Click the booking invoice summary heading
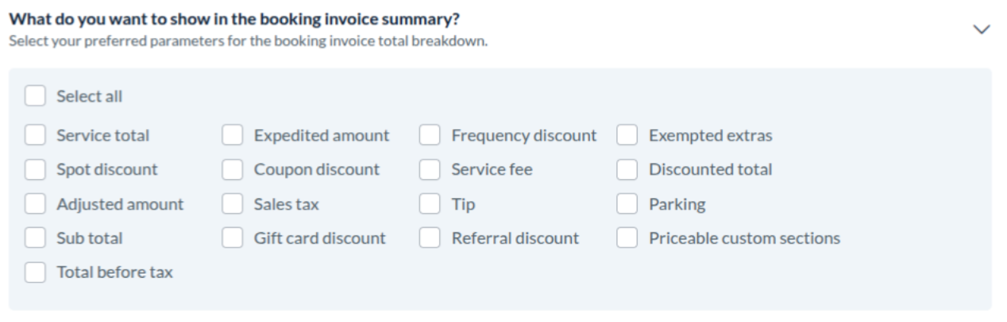This screenshot has height=322, width=1007. point(234,17)
